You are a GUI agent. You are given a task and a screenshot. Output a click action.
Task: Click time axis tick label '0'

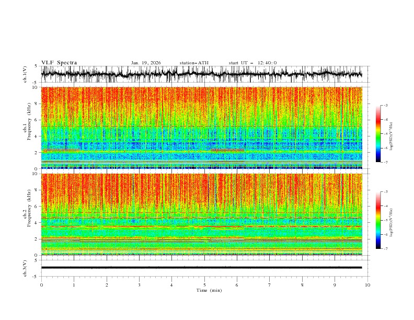point(41,285)
